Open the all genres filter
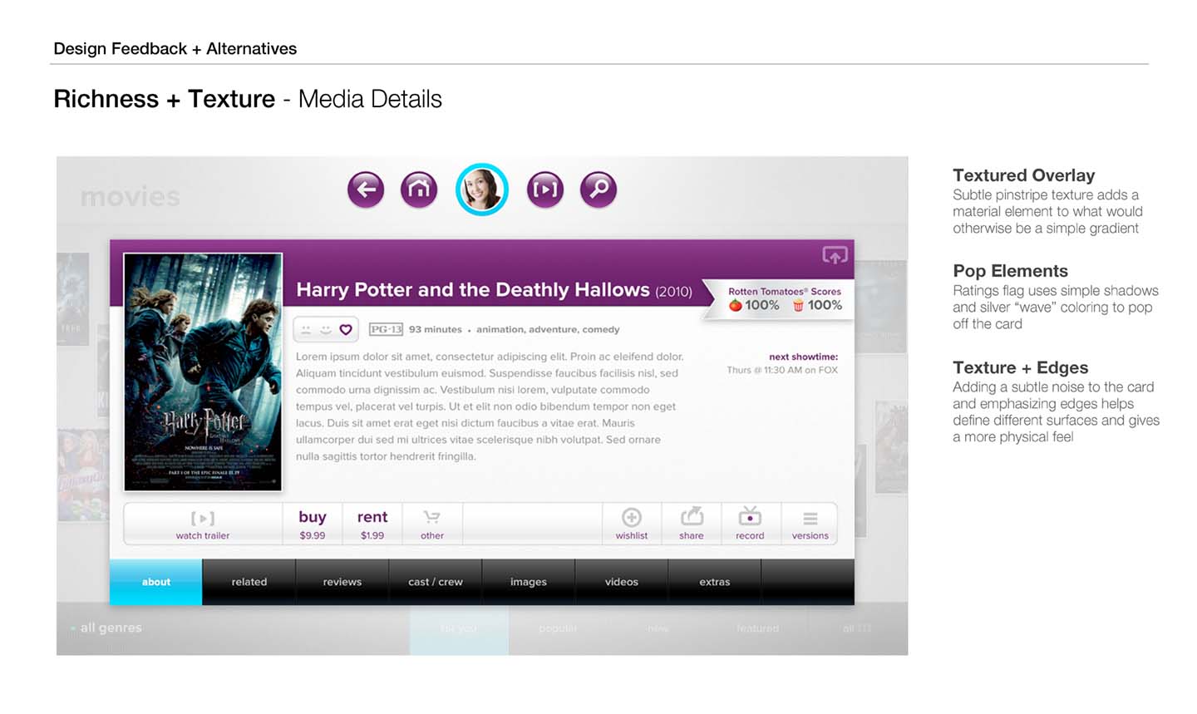 [x=106, y=628]
